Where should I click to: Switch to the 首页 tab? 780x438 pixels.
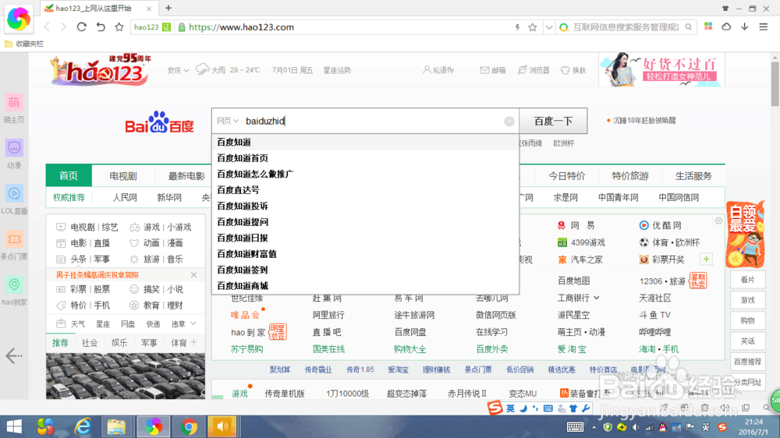tap(69, 175)
